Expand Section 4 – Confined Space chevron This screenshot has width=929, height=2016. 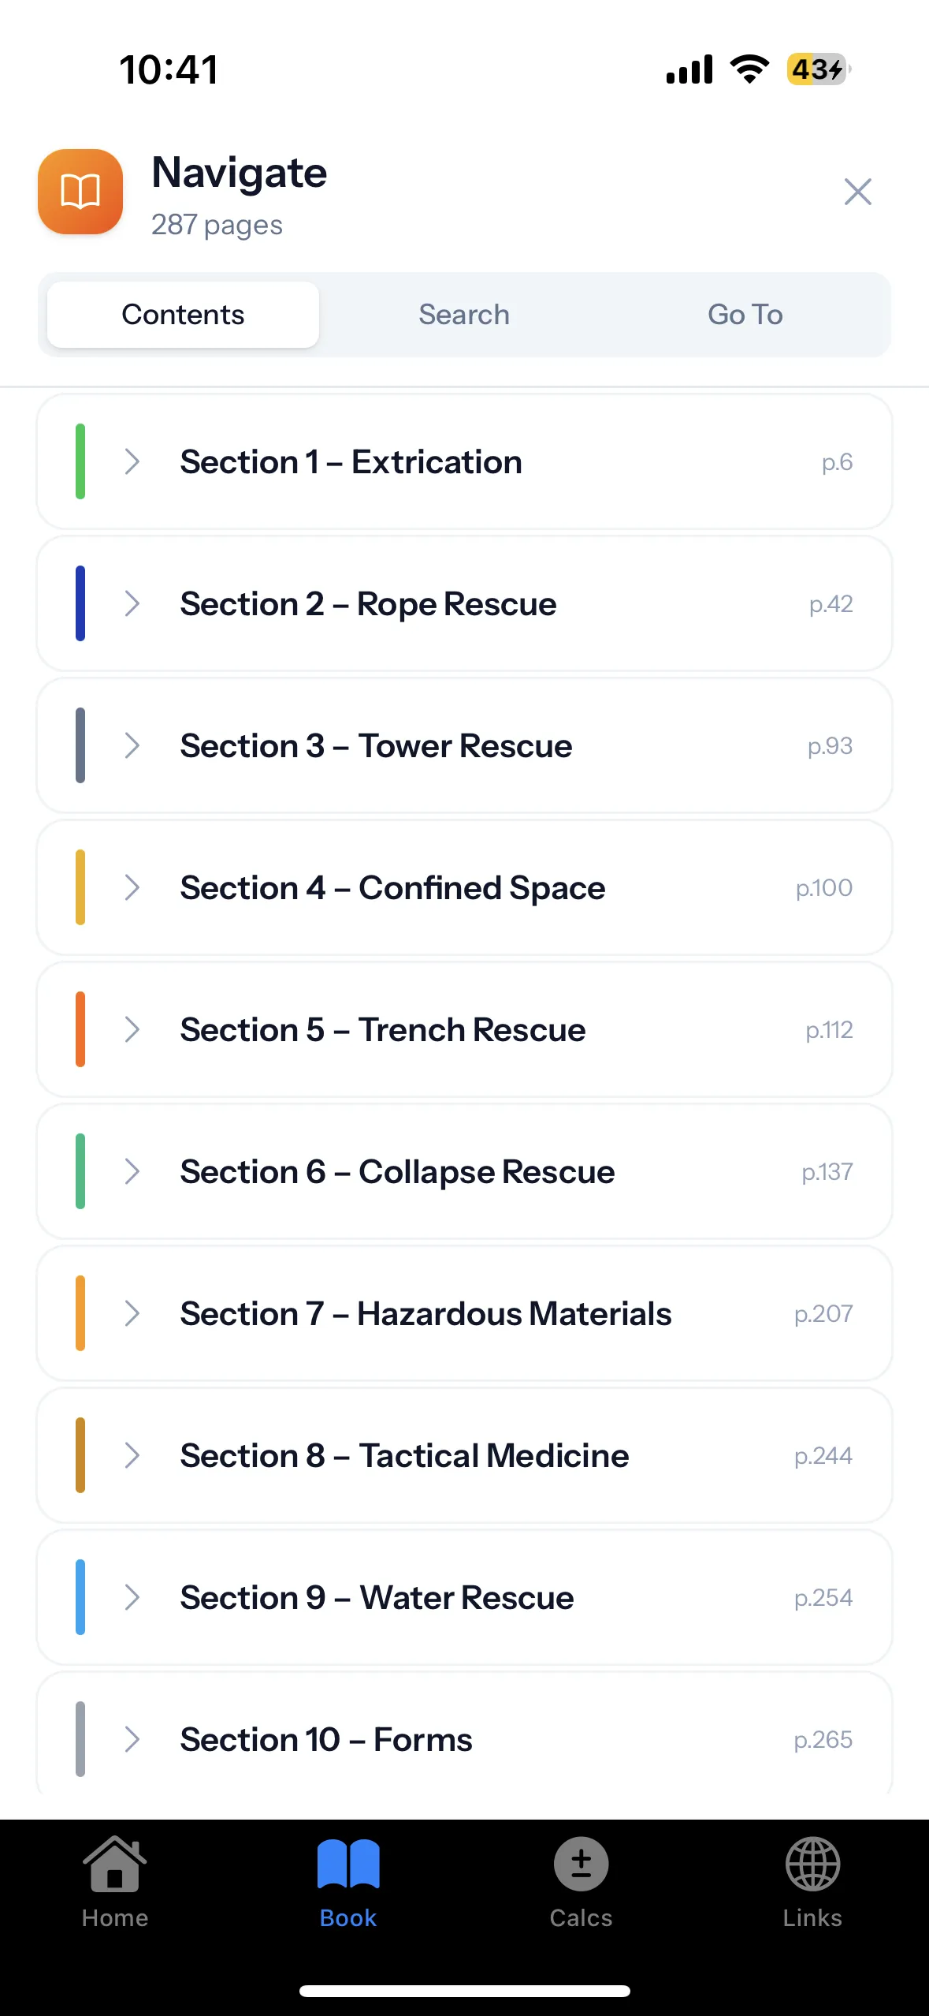(x=132, y=888)
